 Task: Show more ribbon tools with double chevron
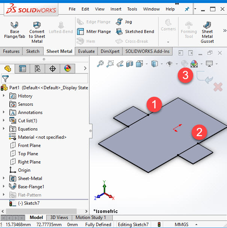[225, 30]
